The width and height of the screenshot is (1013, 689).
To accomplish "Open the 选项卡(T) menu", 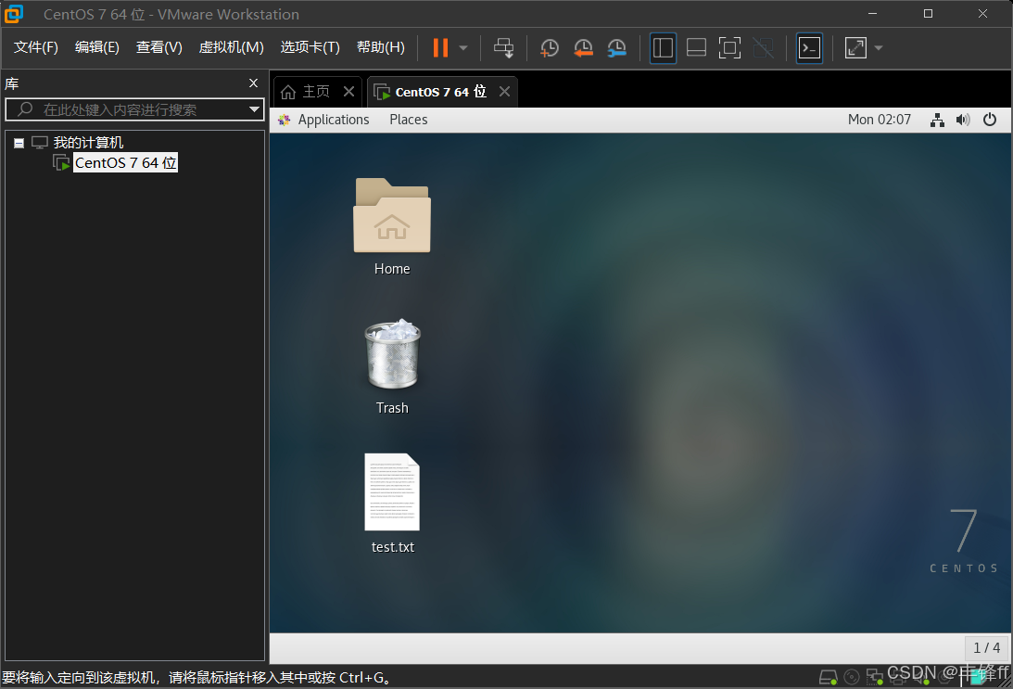I will click(310, 47).
